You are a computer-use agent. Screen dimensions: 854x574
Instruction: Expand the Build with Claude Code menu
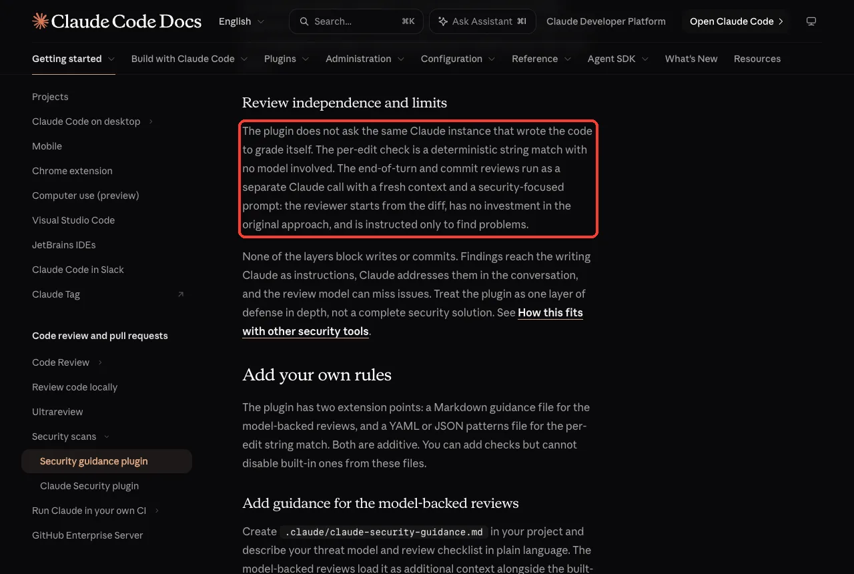pos(189,59)
